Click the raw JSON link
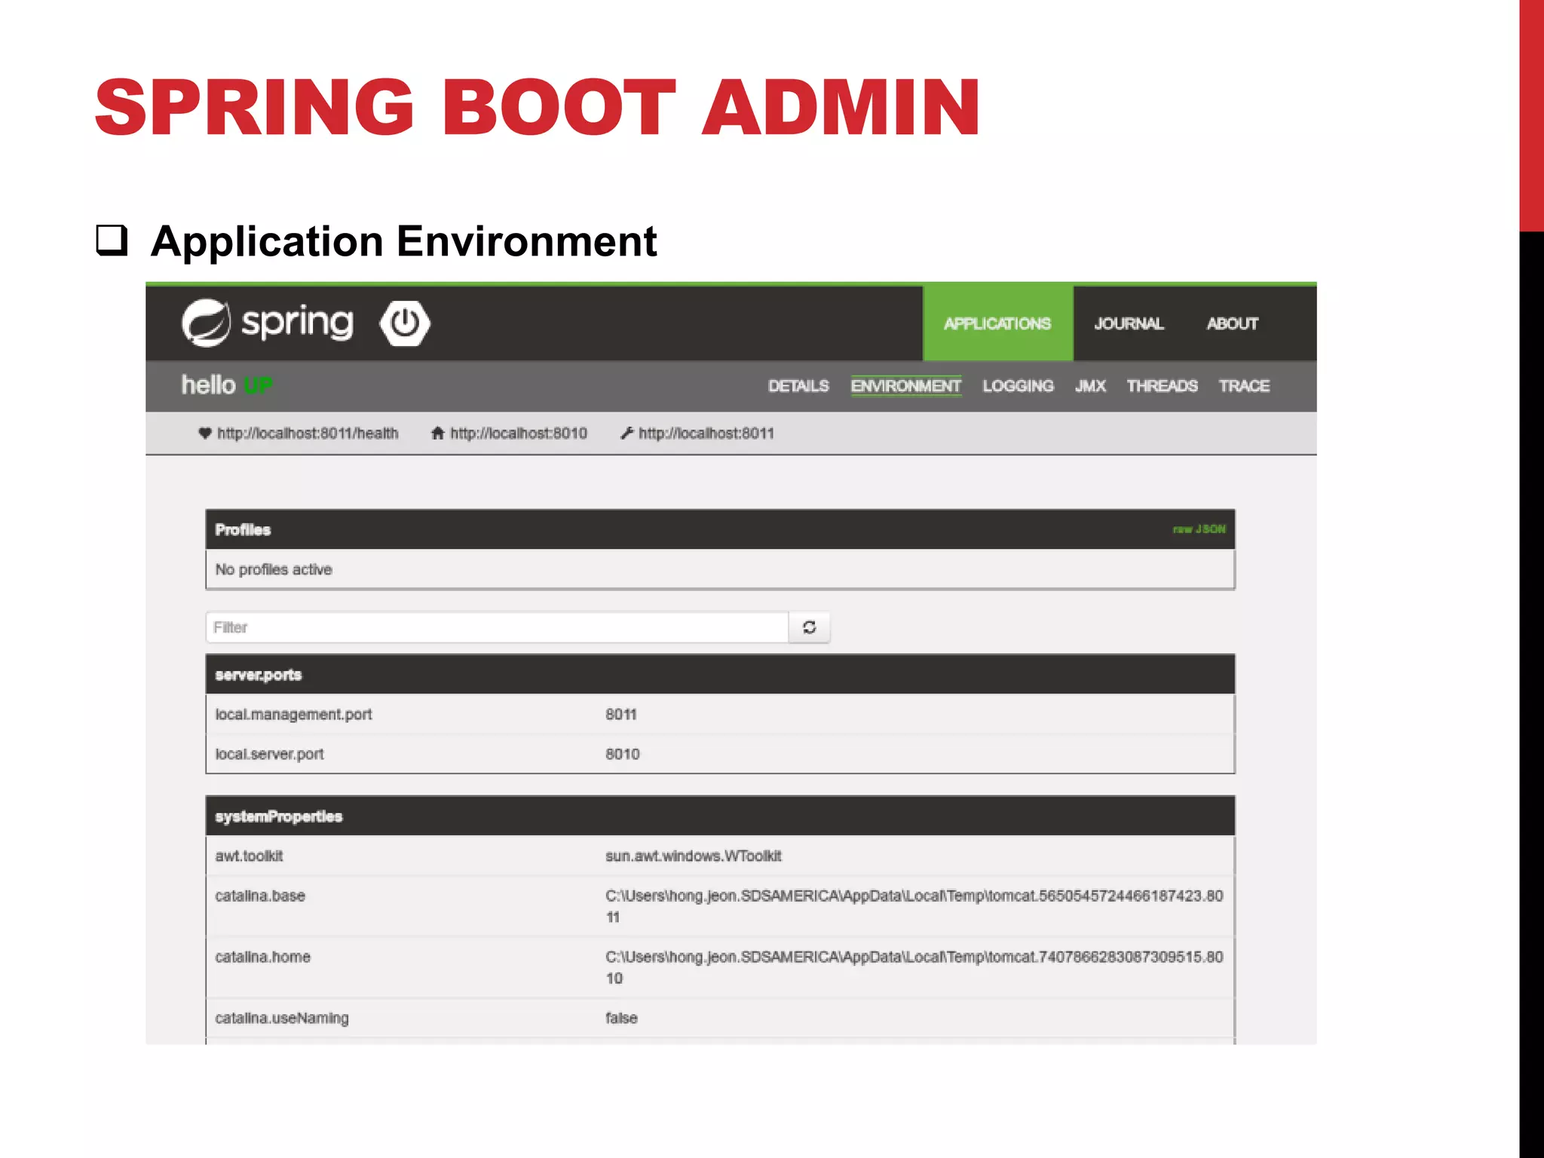This screenshot has height=1158, width=1544. (x=1199, y=529)
